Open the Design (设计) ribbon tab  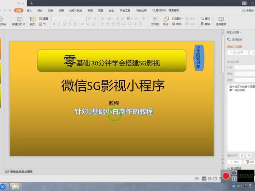(40, 11)
